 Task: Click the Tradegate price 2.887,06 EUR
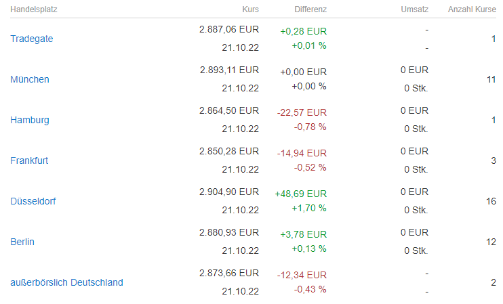pos(229,30)
